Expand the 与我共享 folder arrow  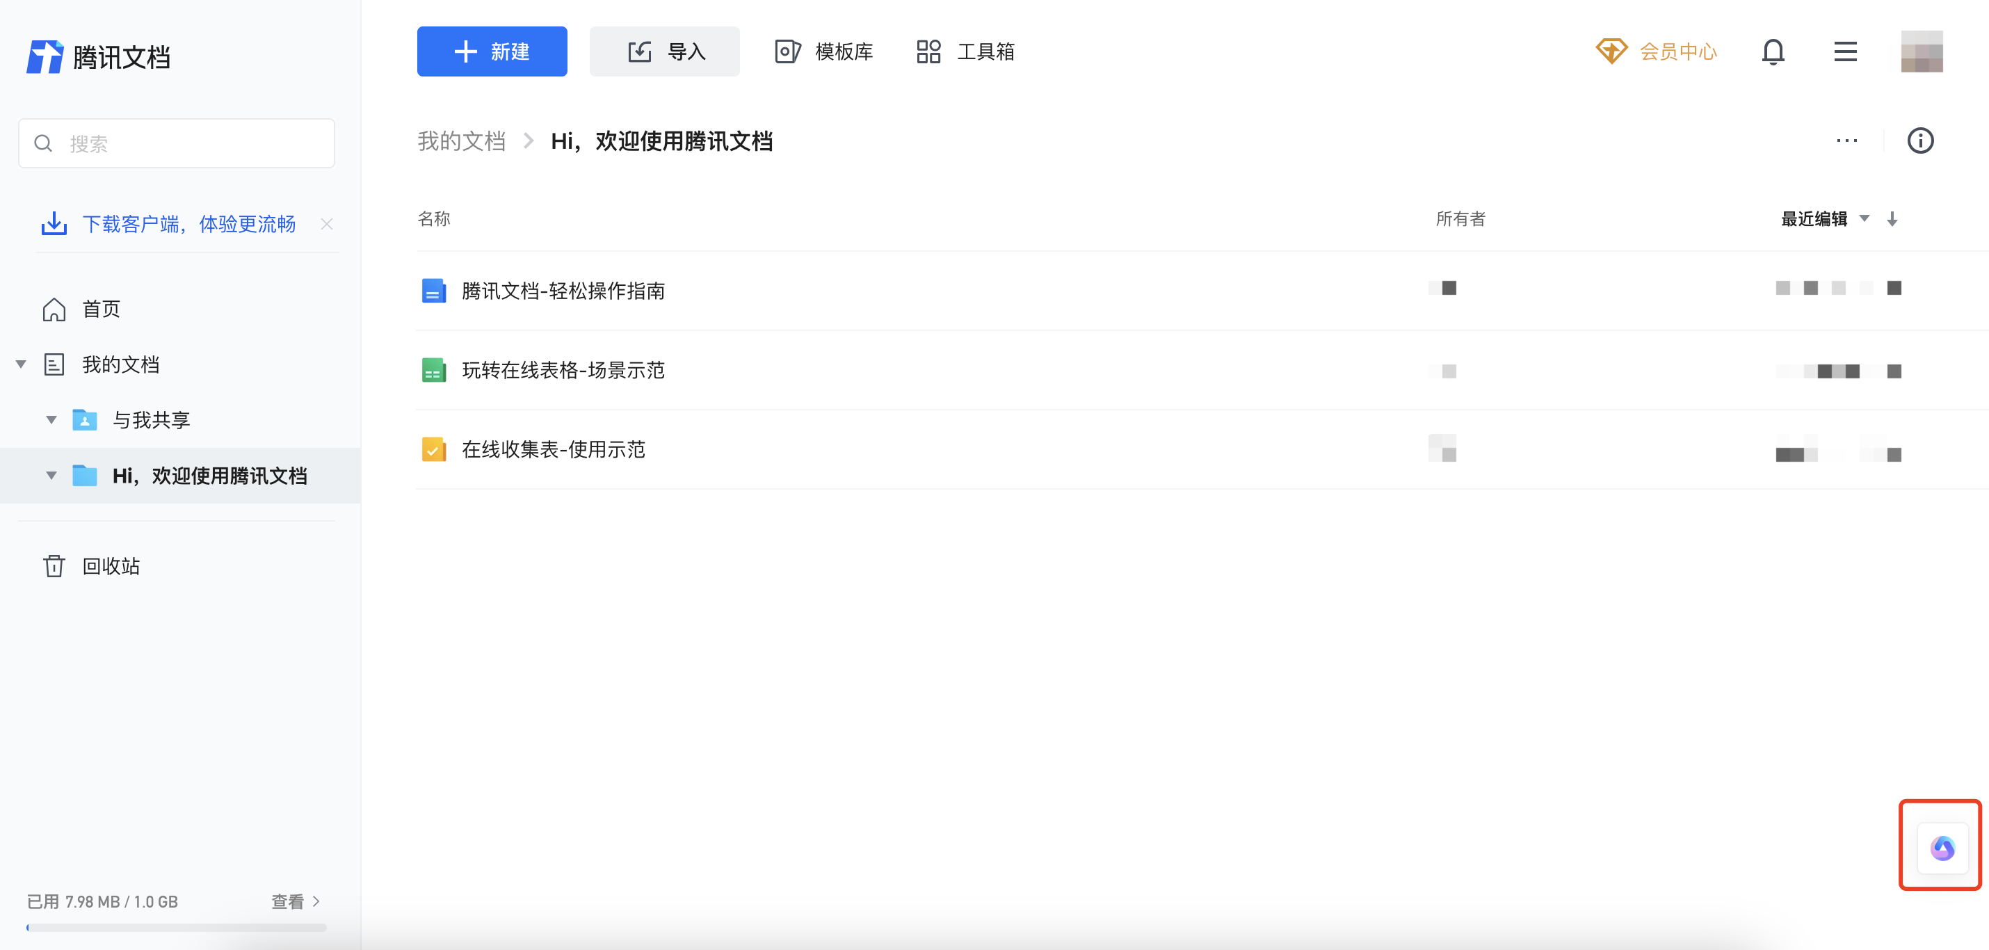click(51, 420)
